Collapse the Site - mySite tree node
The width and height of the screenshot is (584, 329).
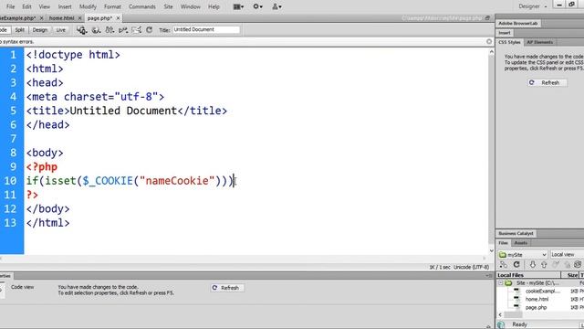tap(501, 283)
